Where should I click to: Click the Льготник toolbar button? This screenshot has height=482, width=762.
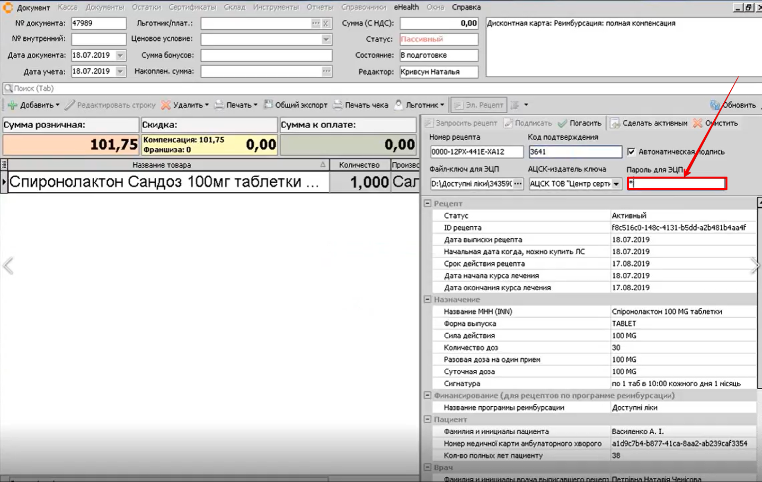(420, 105)
